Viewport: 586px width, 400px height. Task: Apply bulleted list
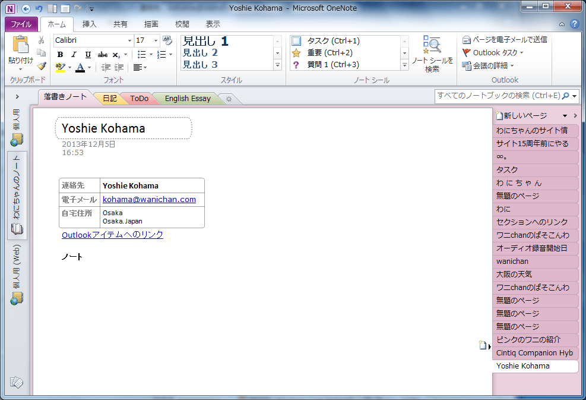142,55
